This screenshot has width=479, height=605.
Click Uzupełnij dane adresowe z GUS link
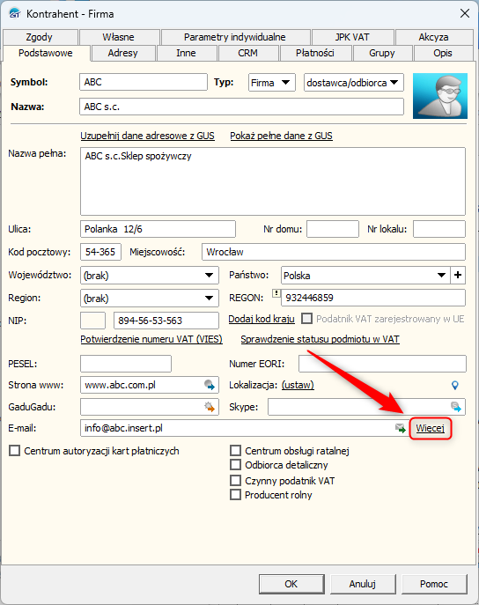147,136
